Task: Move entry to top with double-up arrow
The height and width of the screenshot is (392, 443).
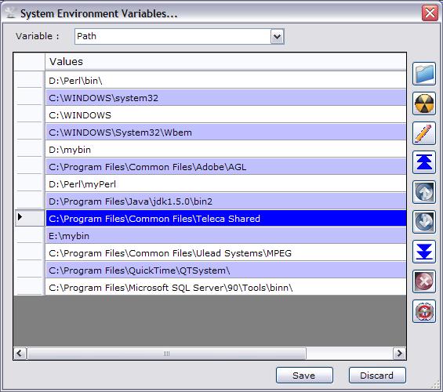Action: (x=424, y=162)
